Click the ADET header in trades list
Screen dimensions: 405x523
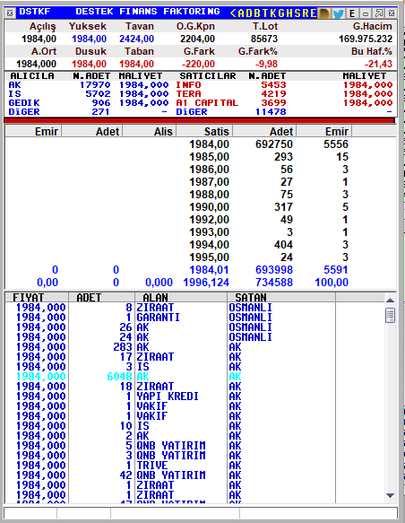pos(101,297)
